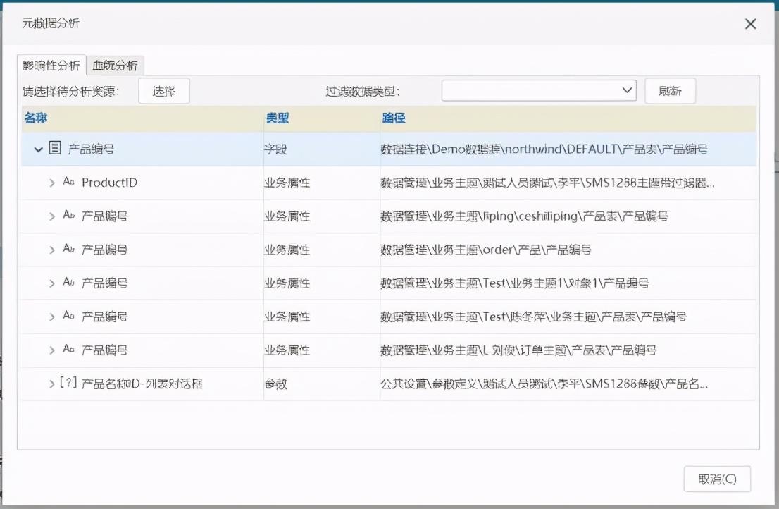Expand the ProductID tree item
The width and height of the screenshot is (779, 509).
tap(51, 183)
